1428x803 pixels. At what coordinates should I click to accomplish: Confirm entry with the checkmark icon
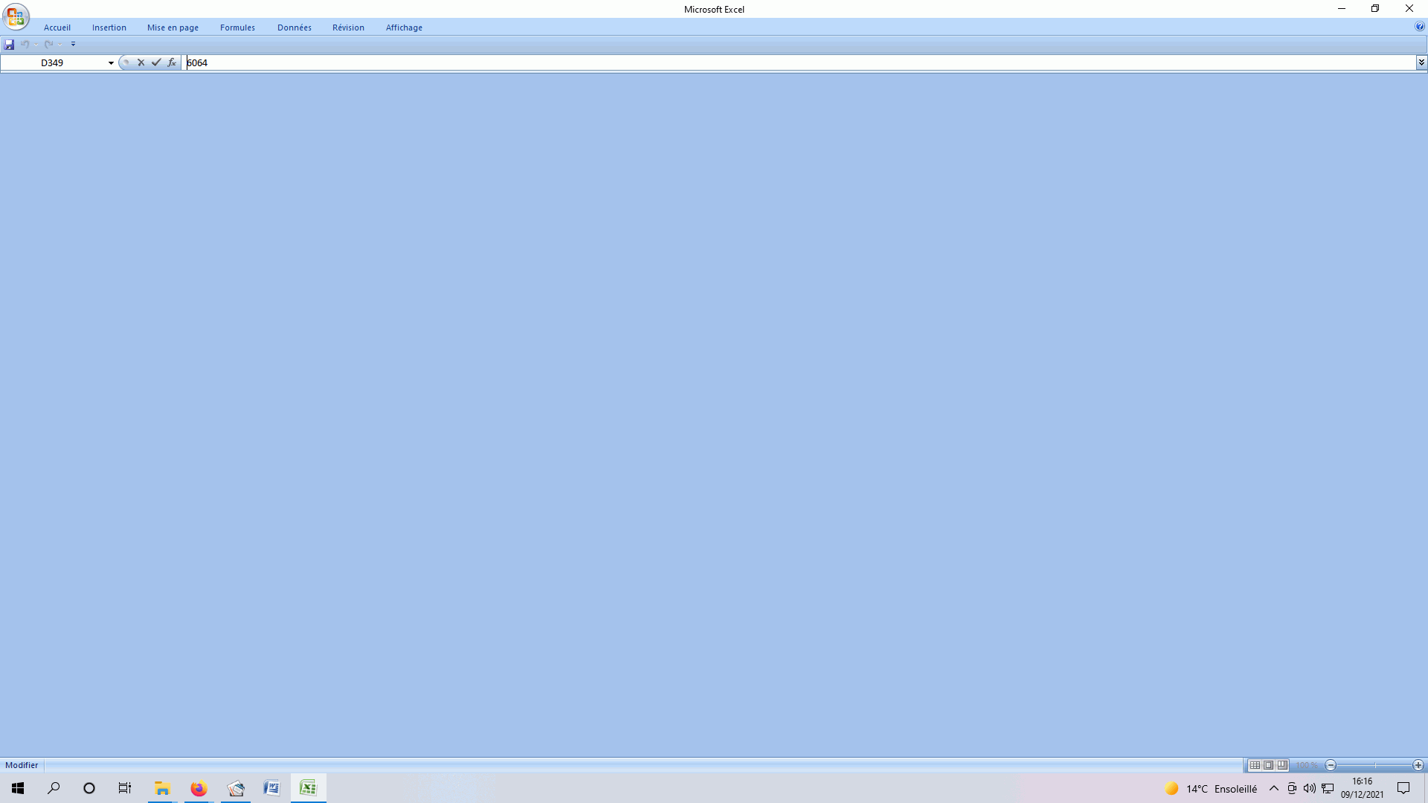point(156,62)
